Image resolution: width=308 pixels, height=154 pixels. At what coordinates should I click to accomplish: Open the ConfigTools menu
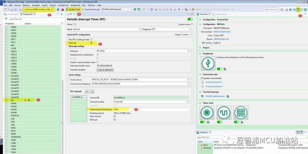click(63, 5)
